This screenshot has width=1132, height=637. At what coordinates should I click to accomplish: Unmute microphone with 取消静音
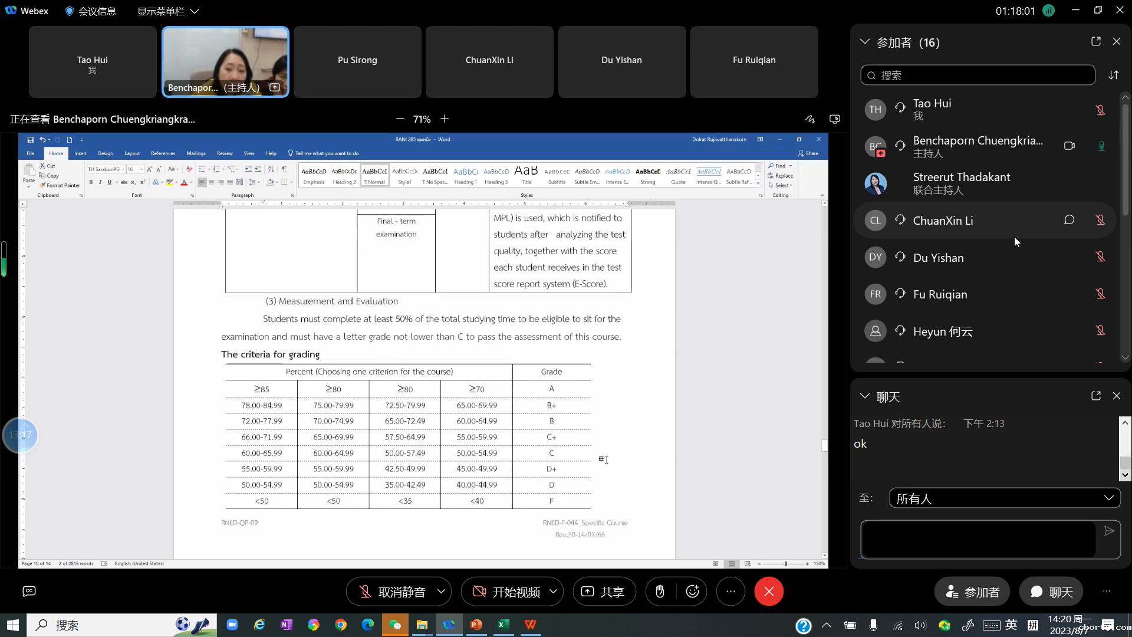(392, 592)
